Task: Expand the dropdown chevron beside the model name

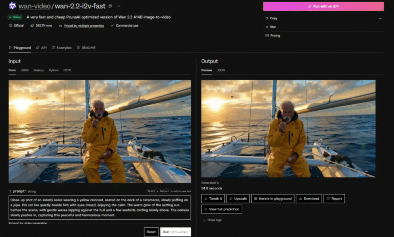Action: (x=119, y=6)
